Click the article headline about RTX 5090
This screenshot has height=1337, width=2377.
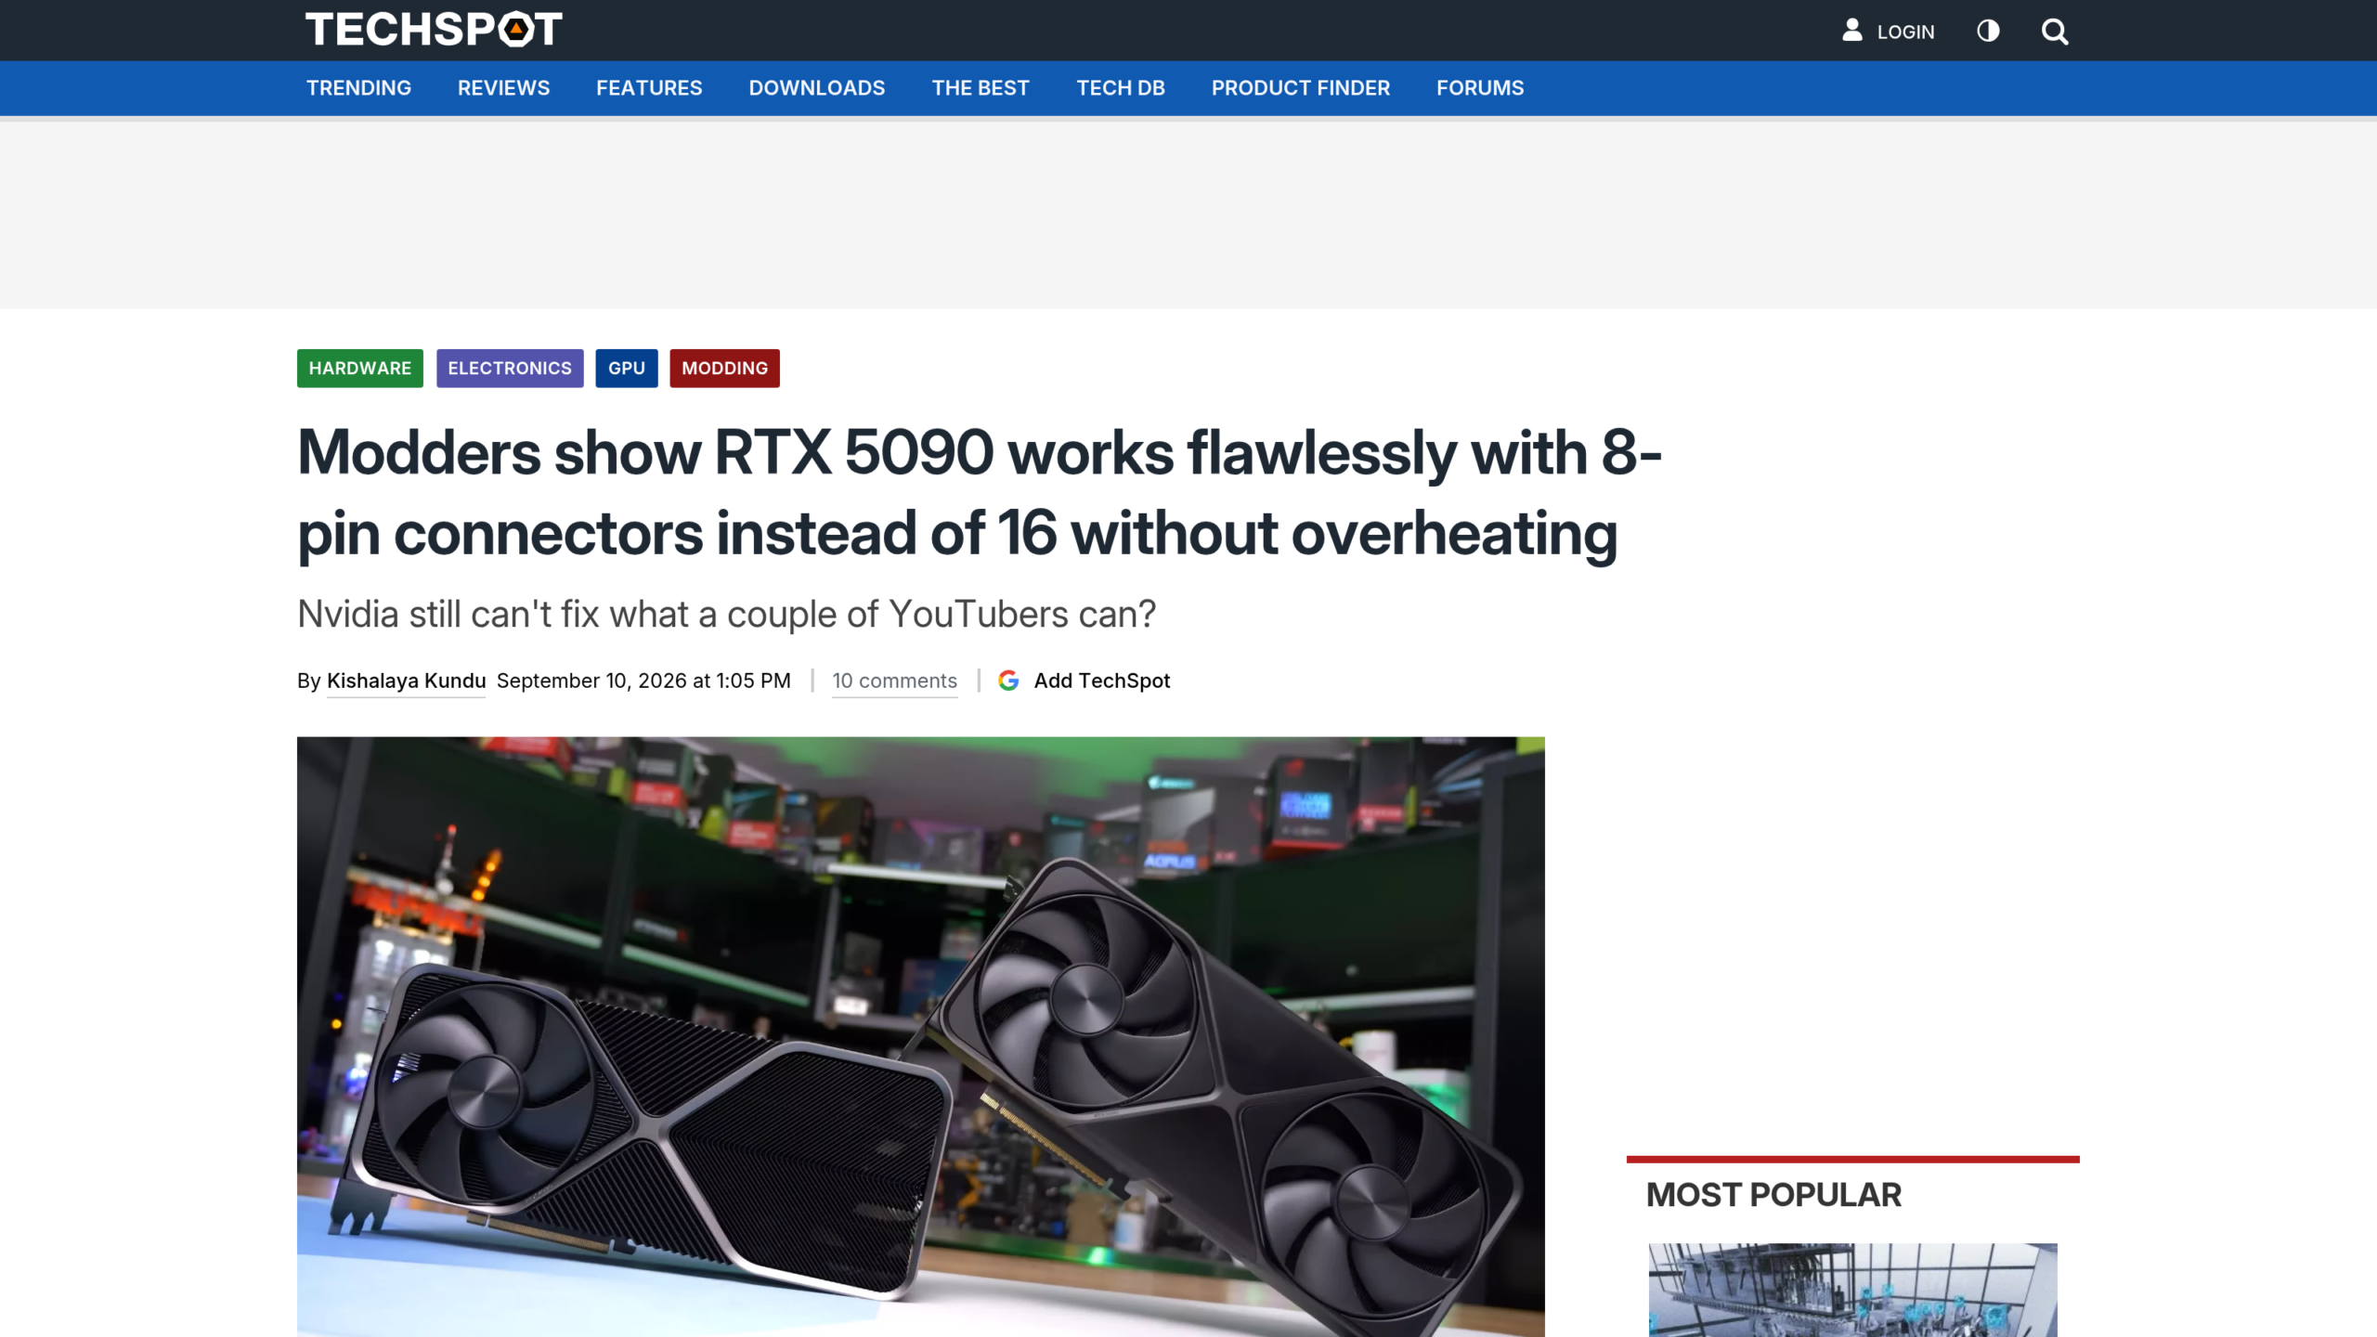(x=980, y=493)
